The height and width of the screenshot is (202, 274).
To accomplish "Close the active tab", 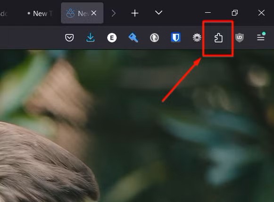I will (x=94, y=13).
